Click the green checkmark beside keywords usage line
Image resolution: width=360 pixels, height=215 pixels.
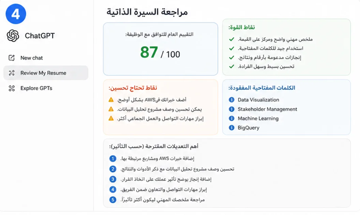(x=232, y=48)
